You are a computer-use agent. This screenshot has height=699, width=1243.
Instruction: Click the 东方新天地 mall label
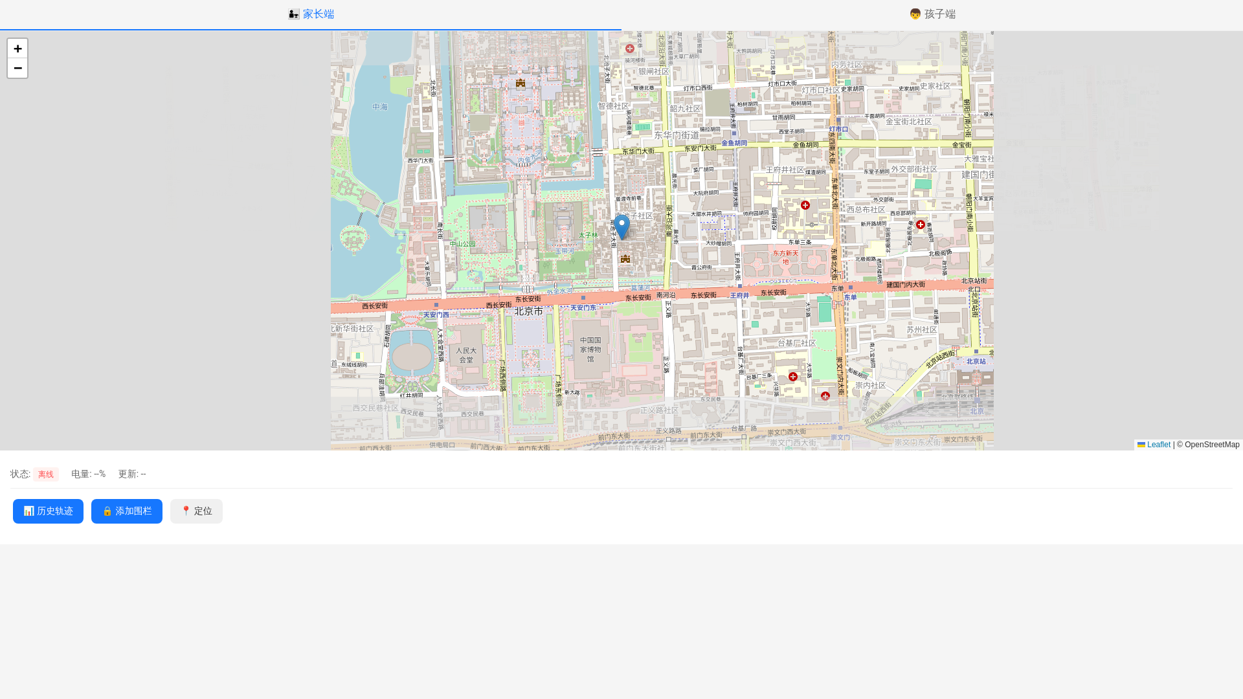pos(785,258)
